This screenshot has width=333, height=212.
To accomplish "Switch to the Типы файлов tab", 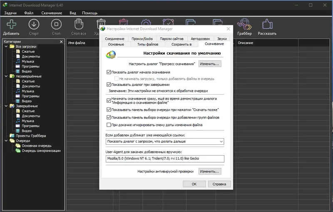I will pyautogui.click(x=148, y=44).
